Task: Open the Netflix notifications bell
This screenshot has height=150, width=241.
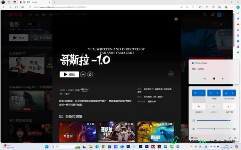Action: pos(212,15)
